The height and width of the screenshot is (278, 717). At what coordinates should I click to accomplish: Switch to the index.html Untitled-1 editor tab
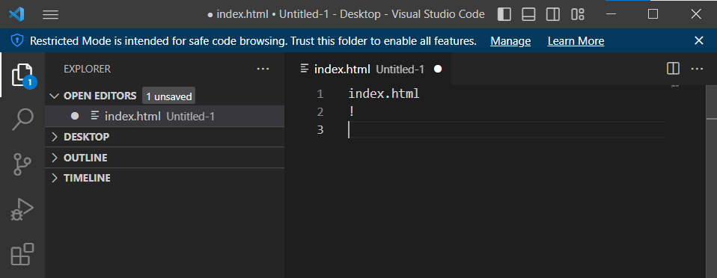[368, 69]
